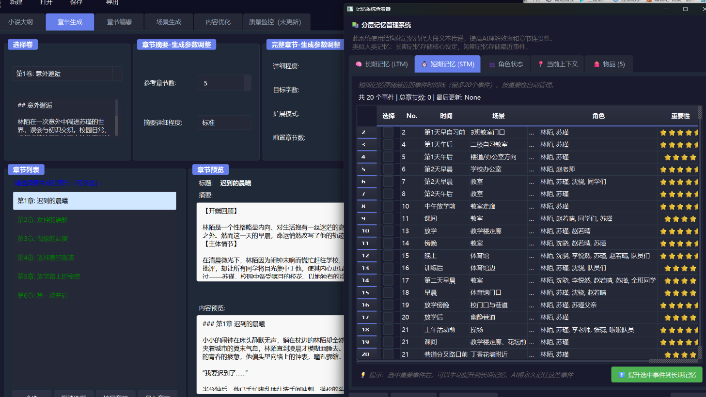Click the lightbulb hint icon

(x=363, y=375)
